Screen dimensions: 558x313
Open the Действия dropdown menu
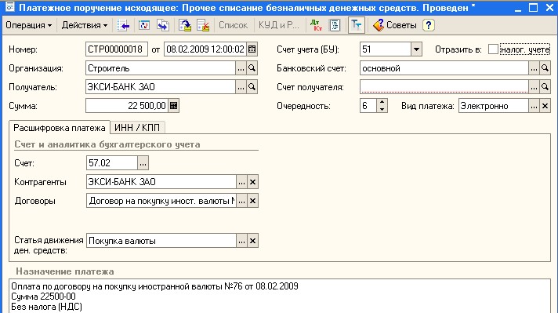point(85,25)
